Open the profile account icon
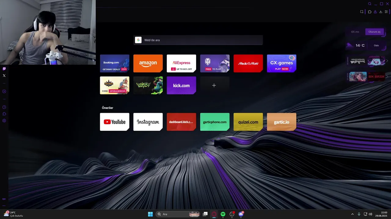 pyautogui.click(x=375, y=12)
